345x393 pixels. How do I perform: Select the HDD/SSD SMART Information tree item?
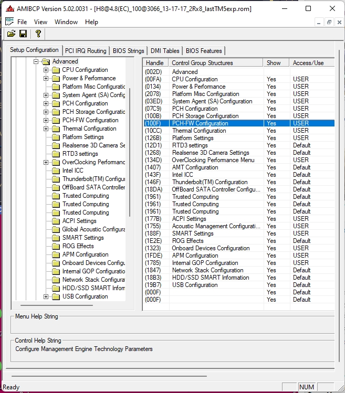93,288
